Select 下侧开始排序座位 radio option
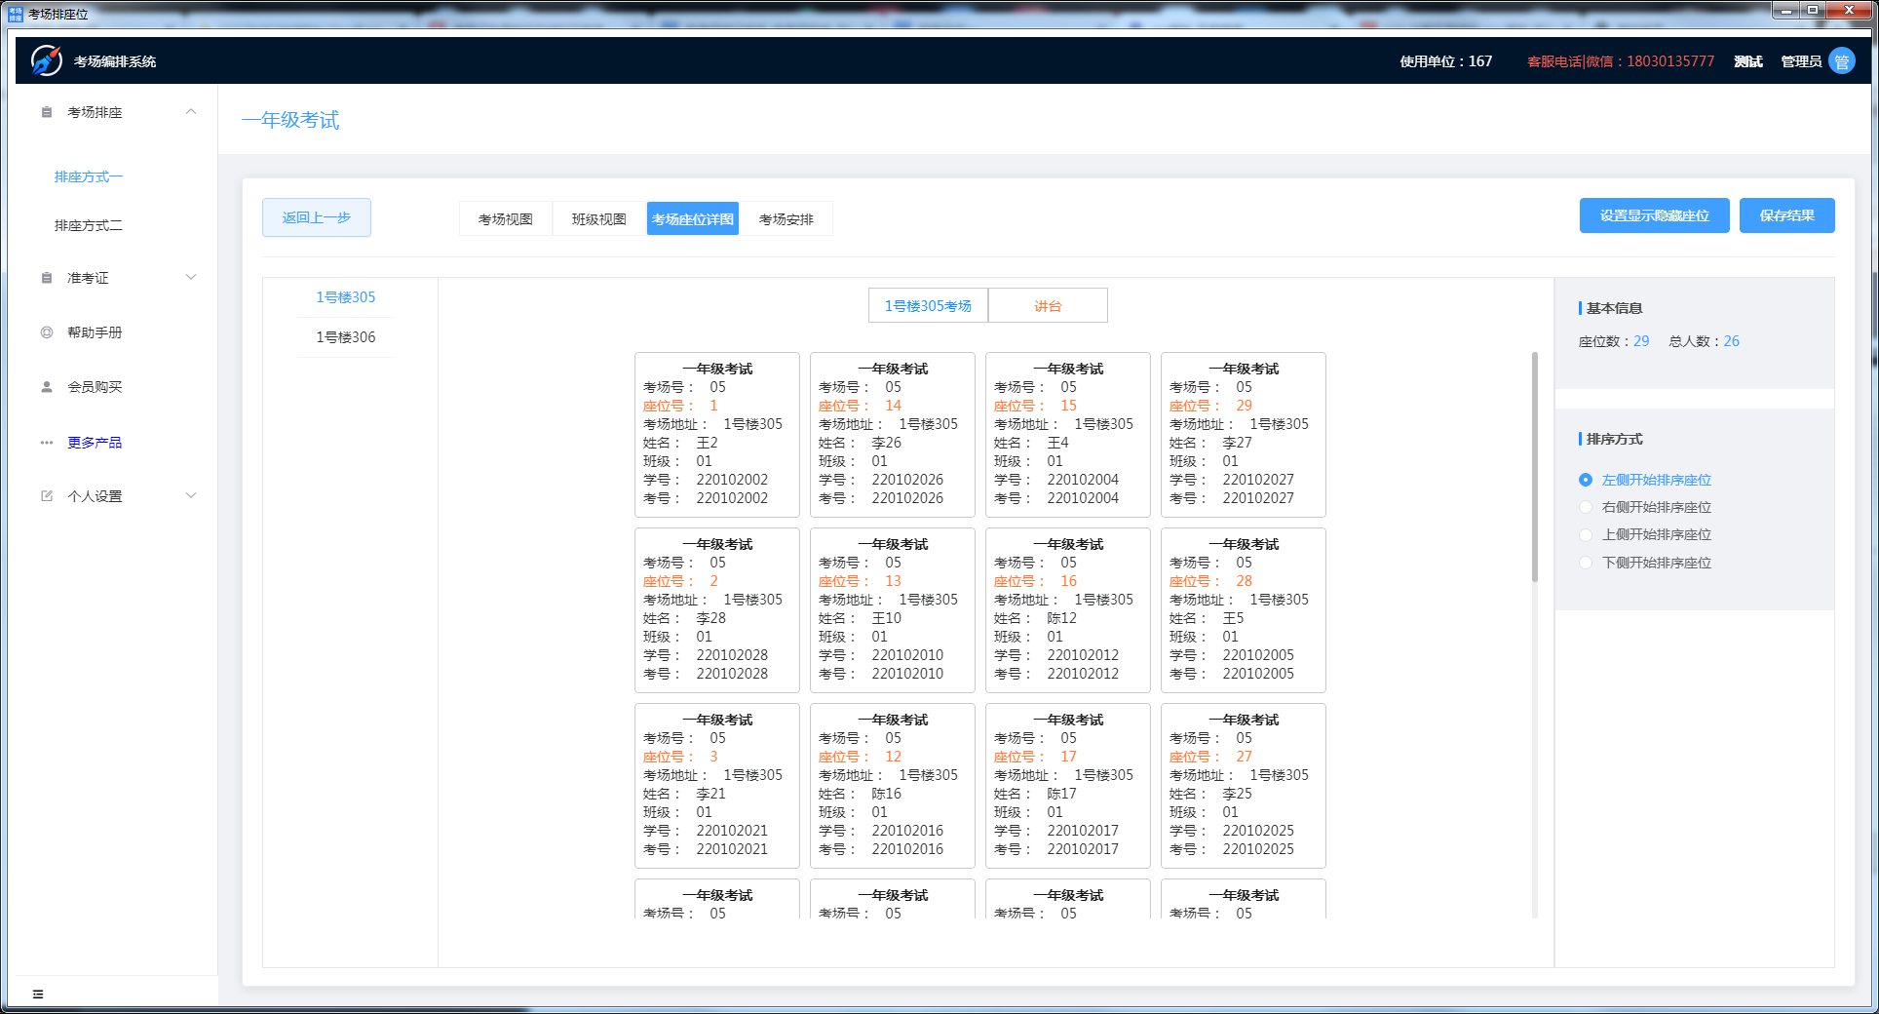Viewport: 1879px width, 1014px height. coord(1586,563)
